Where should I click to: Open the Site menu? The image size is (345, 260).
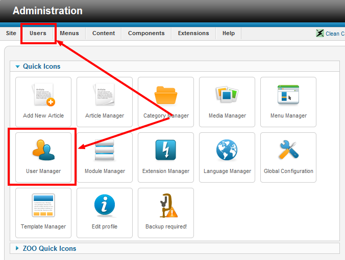click(x=11, y=33)
